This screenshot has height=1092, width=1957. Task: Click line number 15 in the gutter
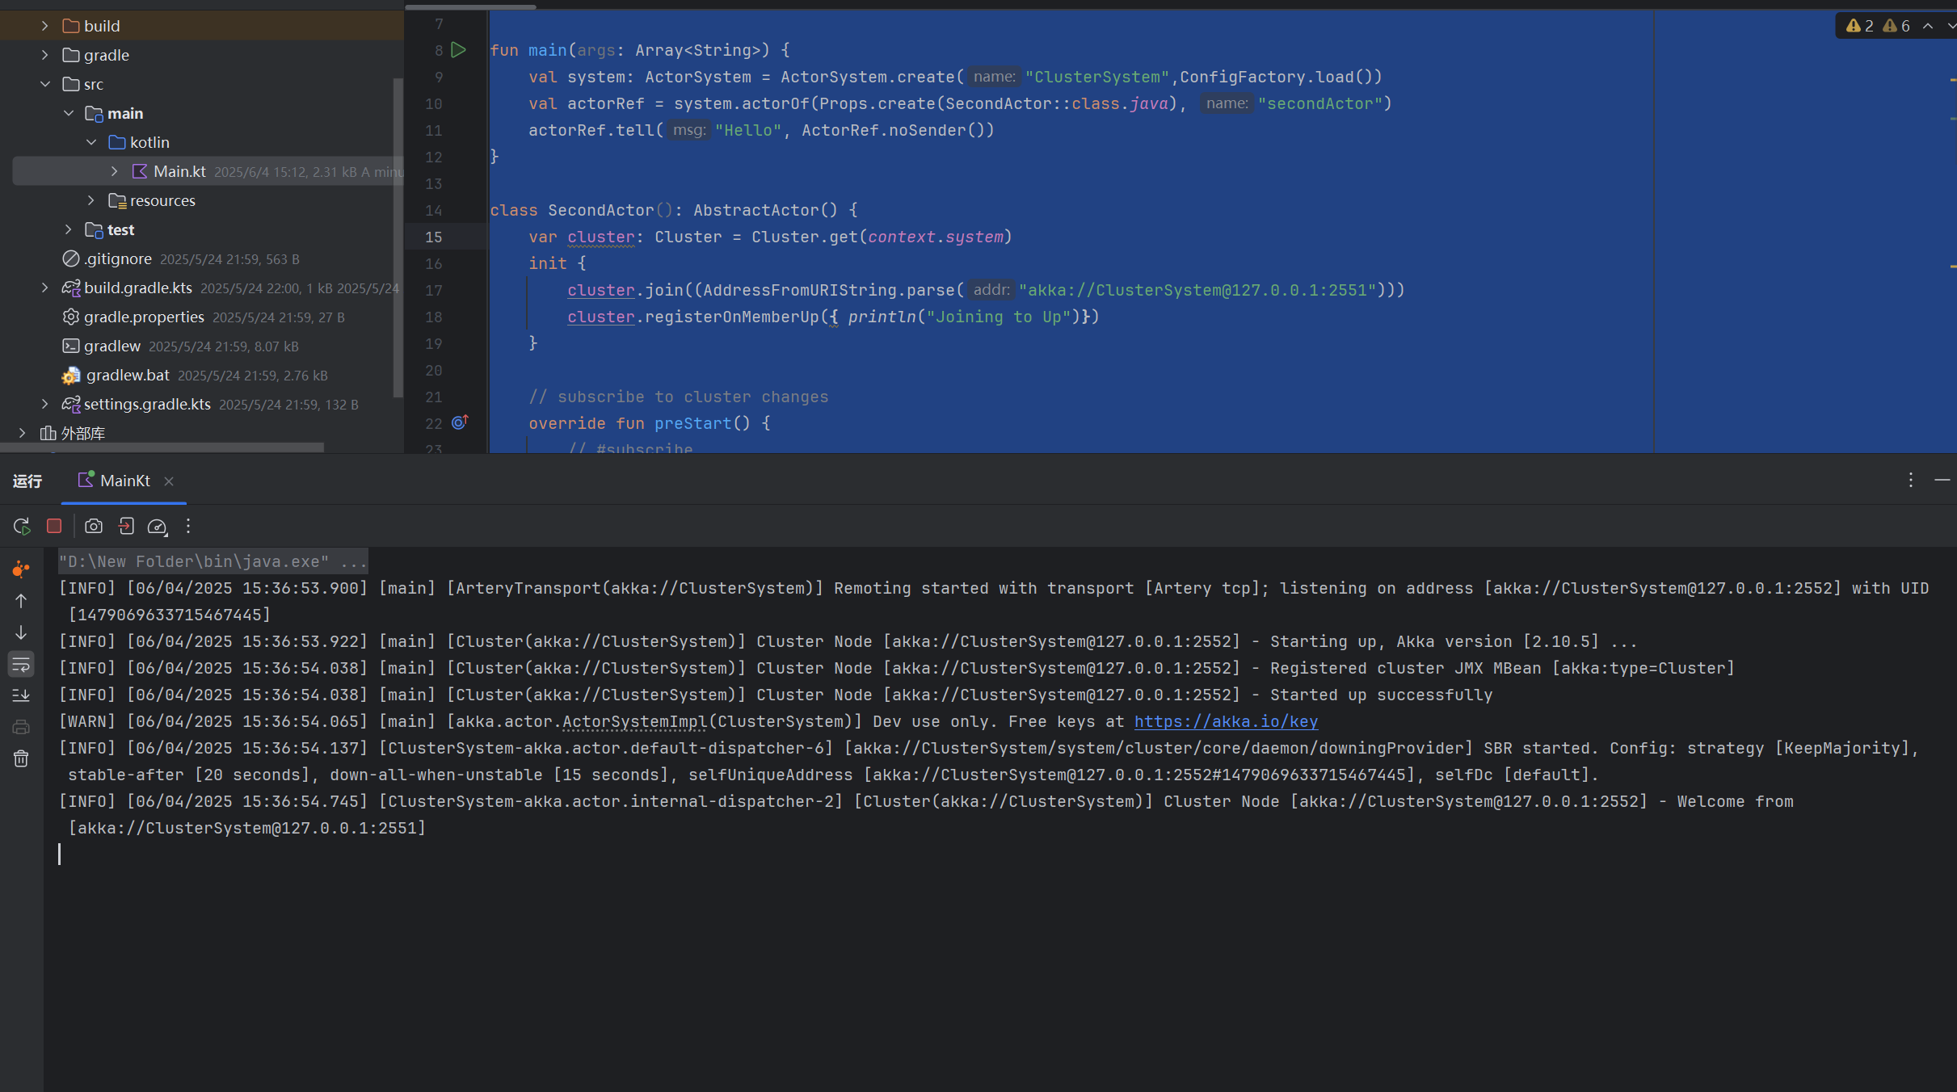(x=434, y=237)
